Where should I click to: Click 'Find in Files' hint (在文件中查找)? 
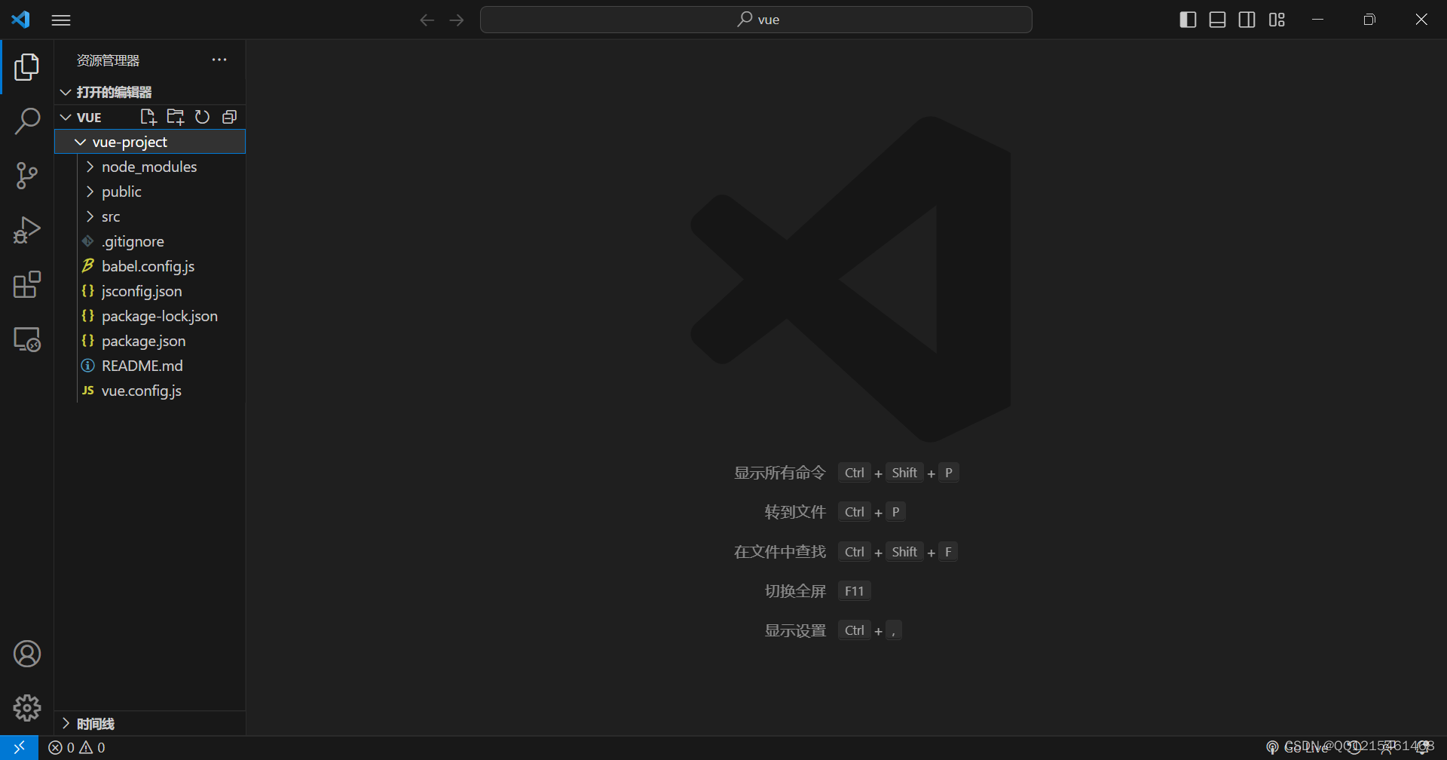tap(780, 552)
